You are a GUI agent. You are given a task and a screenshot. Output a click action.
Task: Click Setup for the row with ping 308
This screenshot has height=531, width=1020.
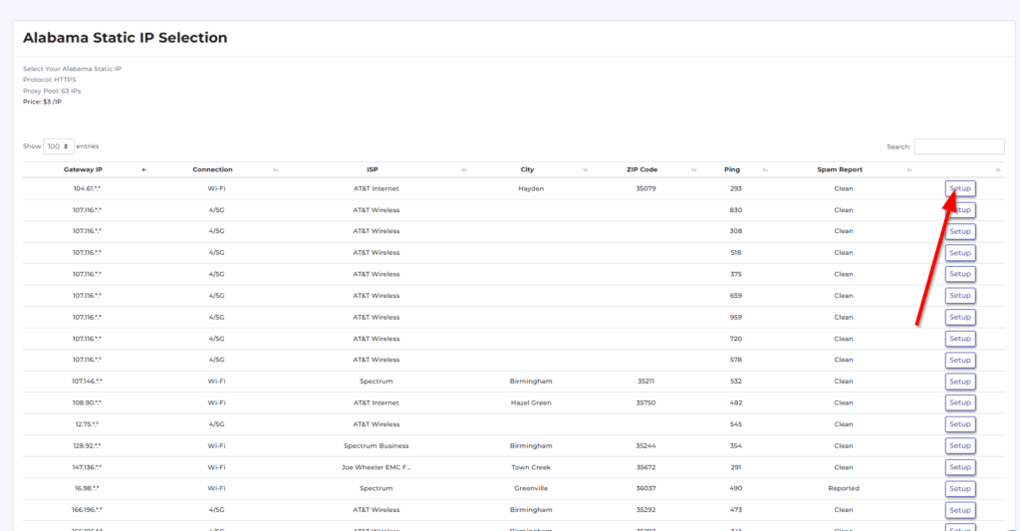[960, 232]
